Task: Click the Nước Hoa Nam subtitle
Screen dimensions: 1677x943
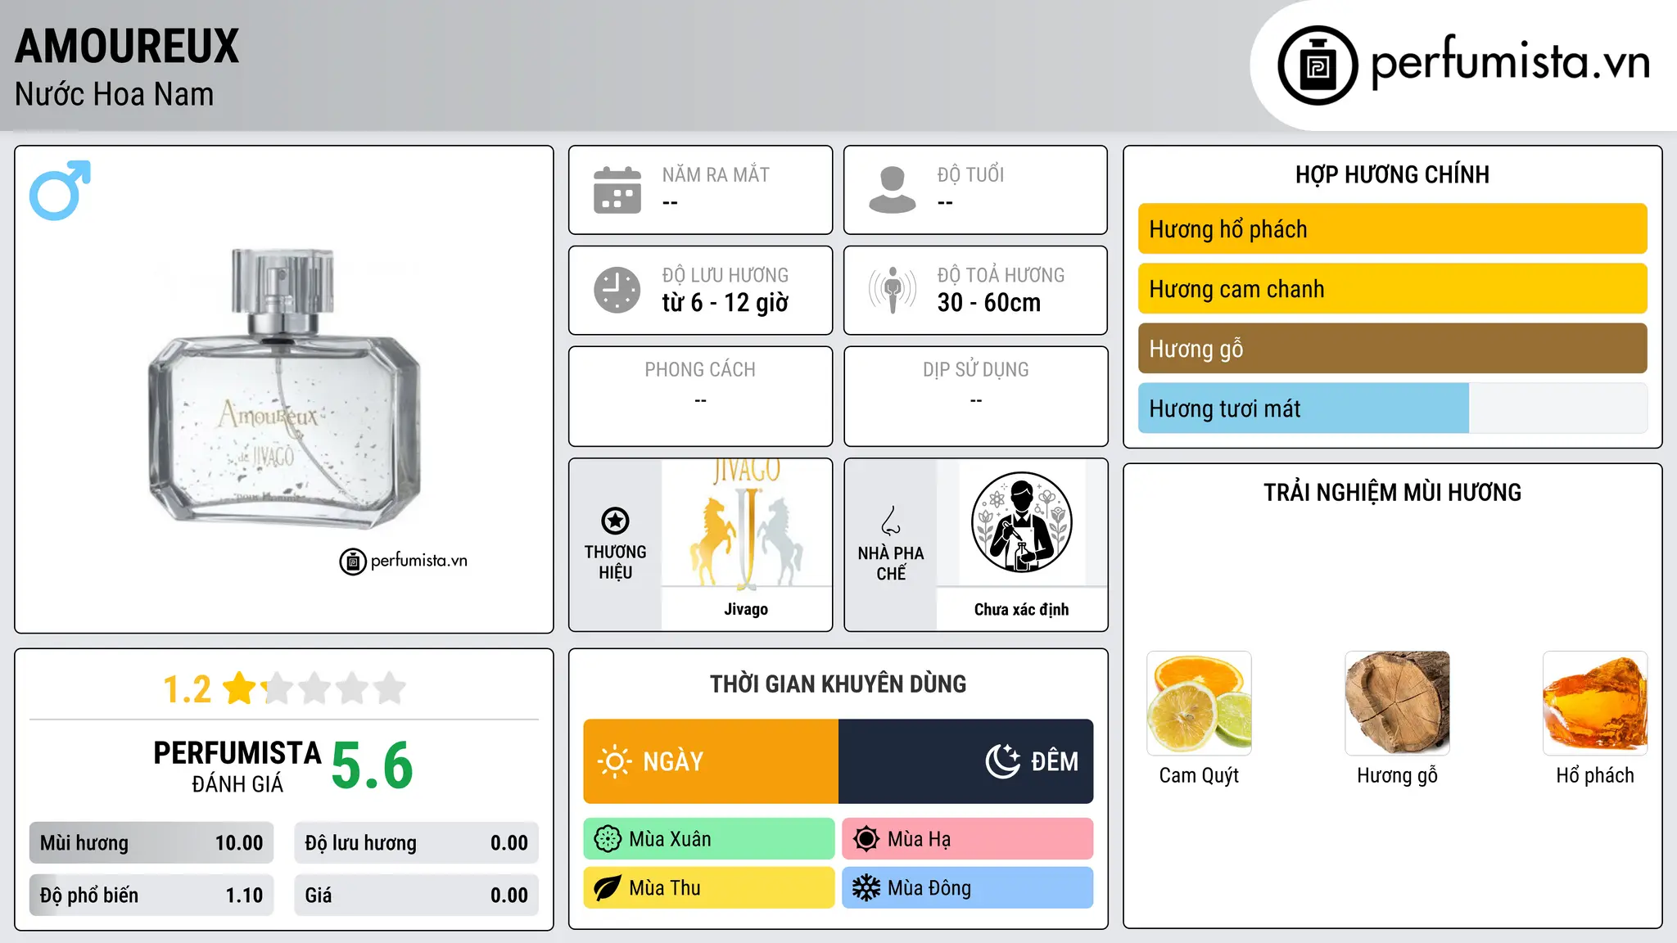Action: pyautogui.click(x=114, y=94)
